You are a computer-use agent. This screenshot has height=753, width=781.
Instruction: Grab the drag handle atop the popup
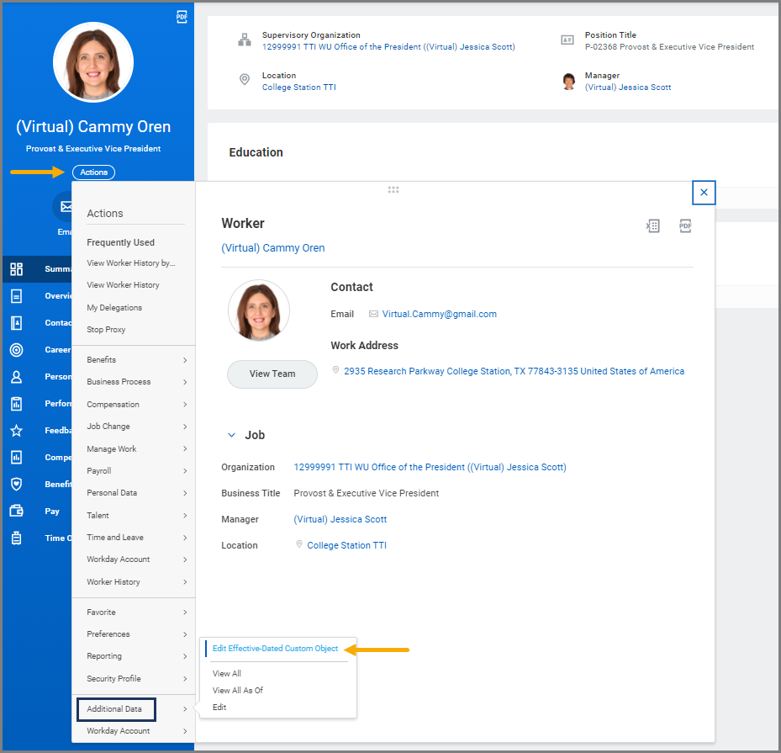pos(393,190)
